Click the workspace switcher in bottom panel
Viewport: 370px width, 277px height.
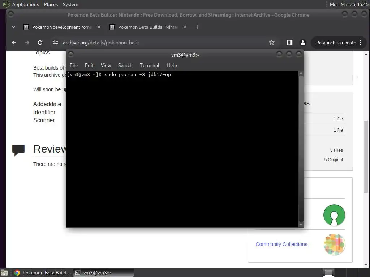point(328,273)
